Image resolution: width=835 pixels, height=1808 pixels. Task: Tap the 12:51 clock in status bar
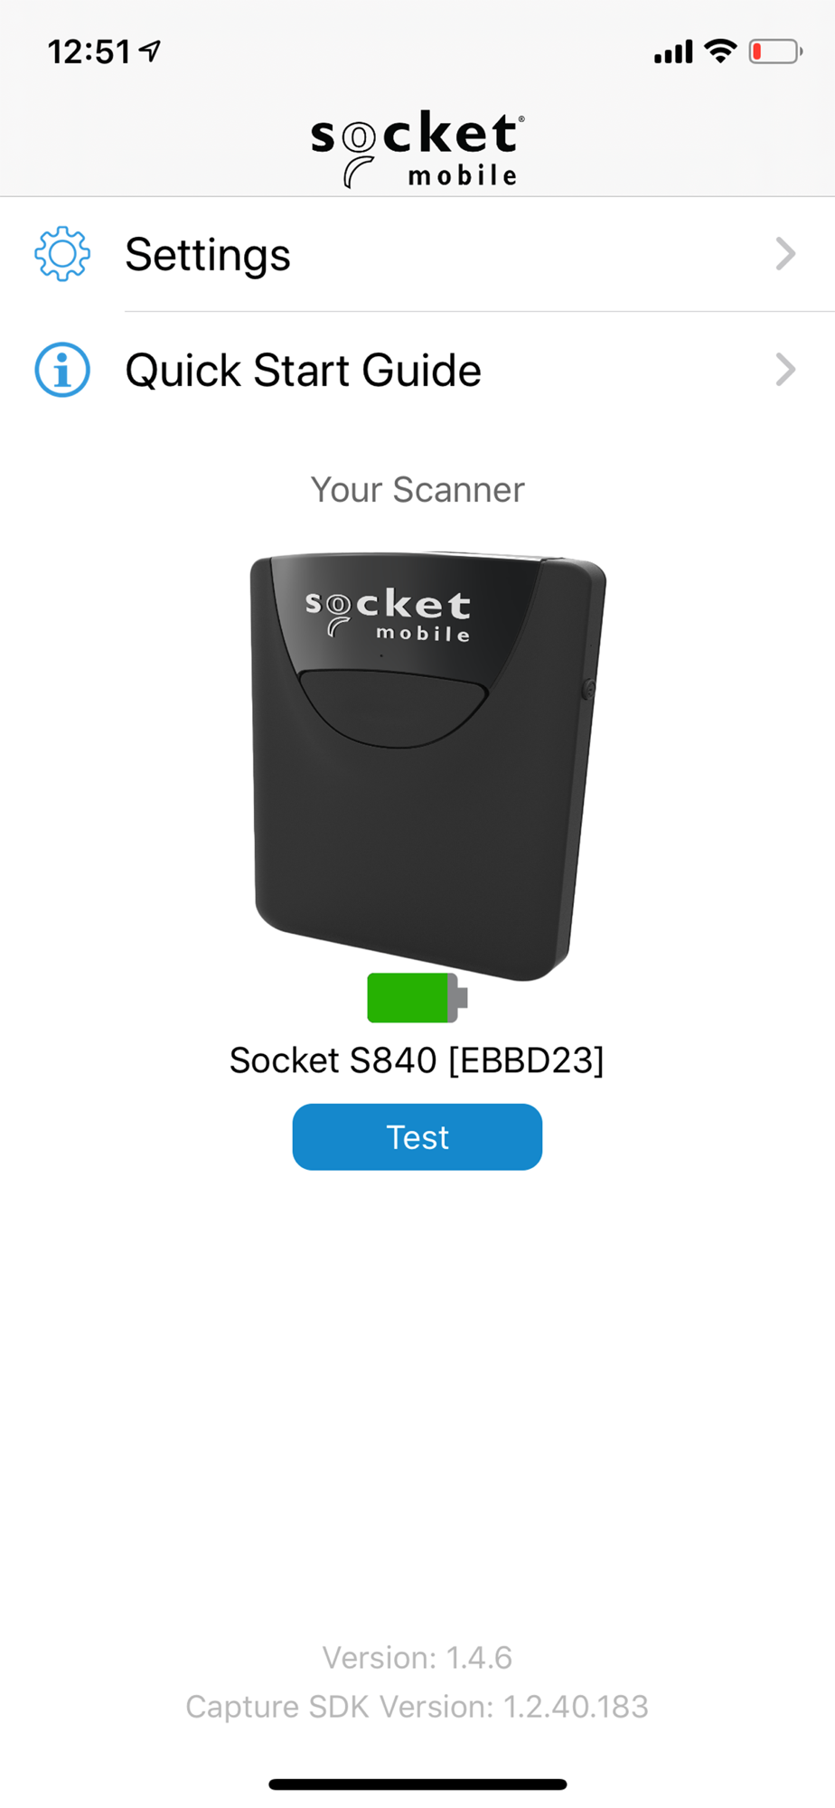pyautogui.click(x=89, y=52)
